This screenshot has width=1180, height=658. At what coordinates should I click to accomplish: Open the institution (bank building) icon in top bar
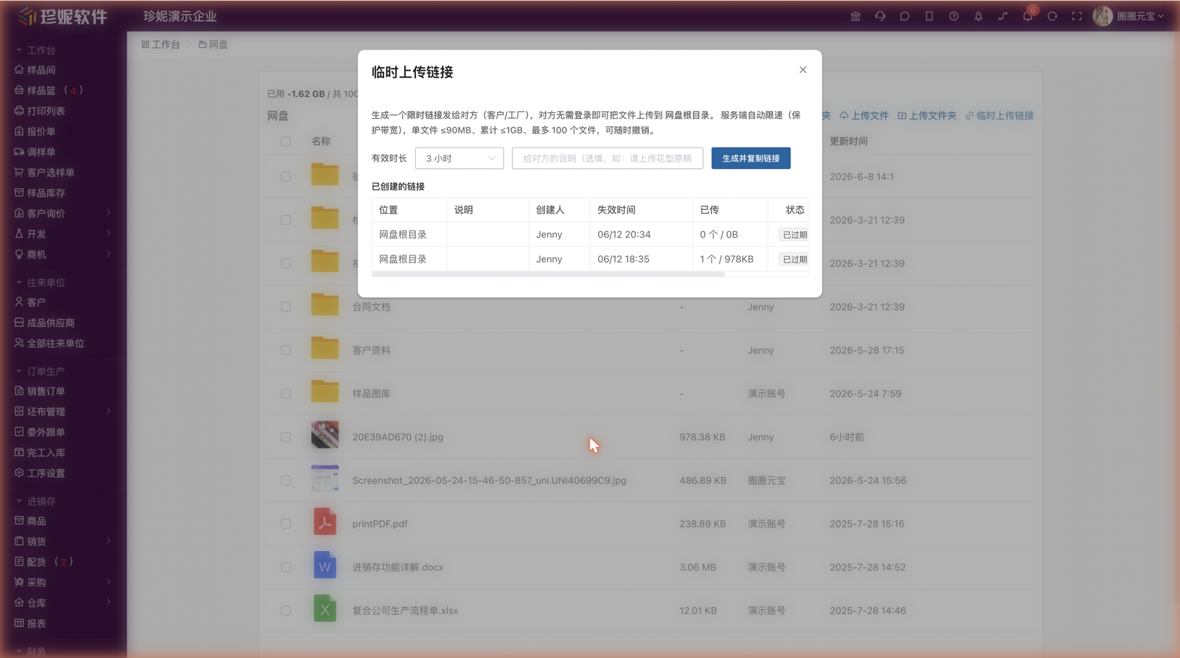[x=855, y=16]
